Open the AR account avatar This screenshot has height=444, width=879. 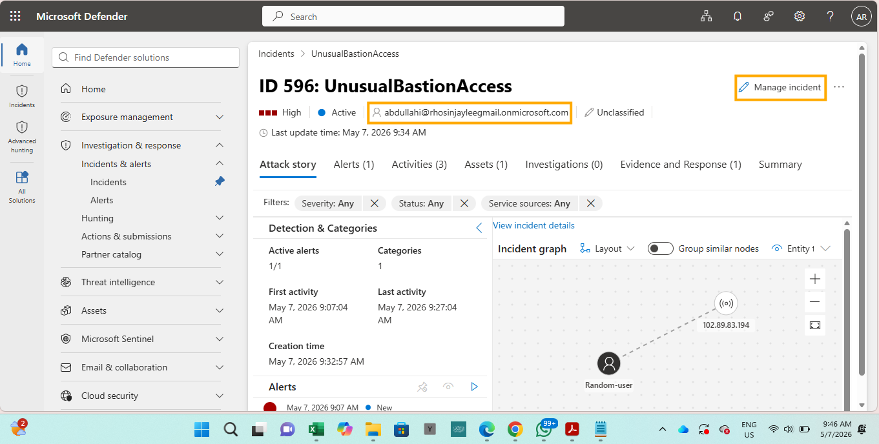[x=861, y=17]
